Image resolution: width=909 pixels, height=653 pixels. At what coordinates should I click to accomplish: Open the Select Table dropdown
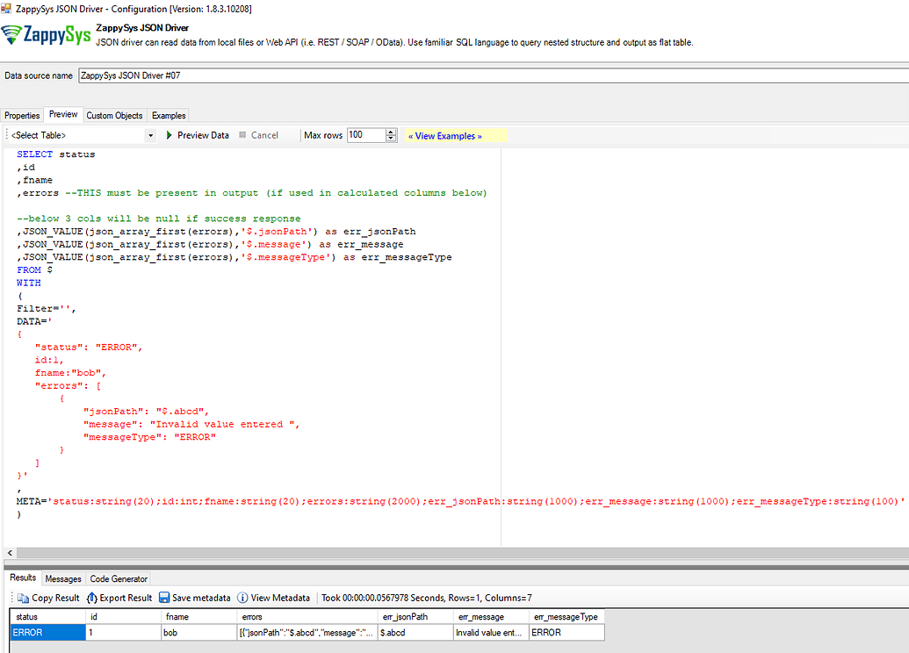click(x=148, y=135)
